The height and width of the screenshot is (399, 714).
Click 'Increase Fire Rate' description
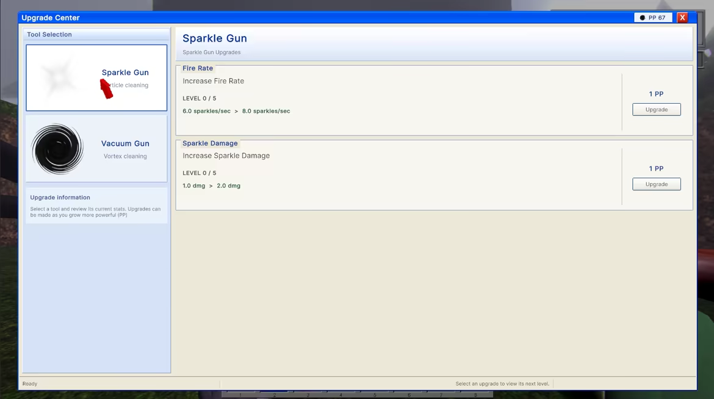pyautogui.click(x=213, y=81)
